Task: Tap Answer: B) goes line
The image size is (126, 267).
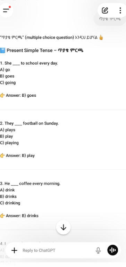Action: point(18,95)
